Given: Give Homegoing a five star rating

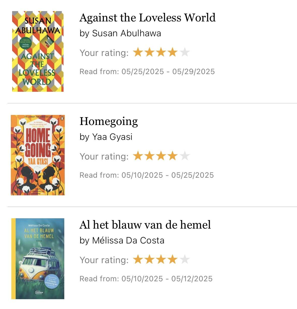Looking at the screenshot, I should pyautogui.click(x=185, y=156).
